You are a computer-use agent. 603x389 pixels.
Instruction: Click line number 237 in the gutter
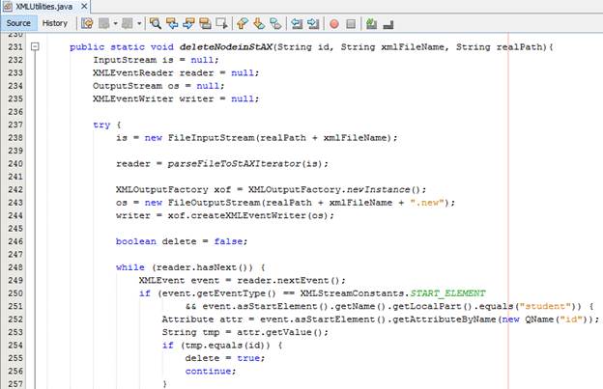[15, 125]
